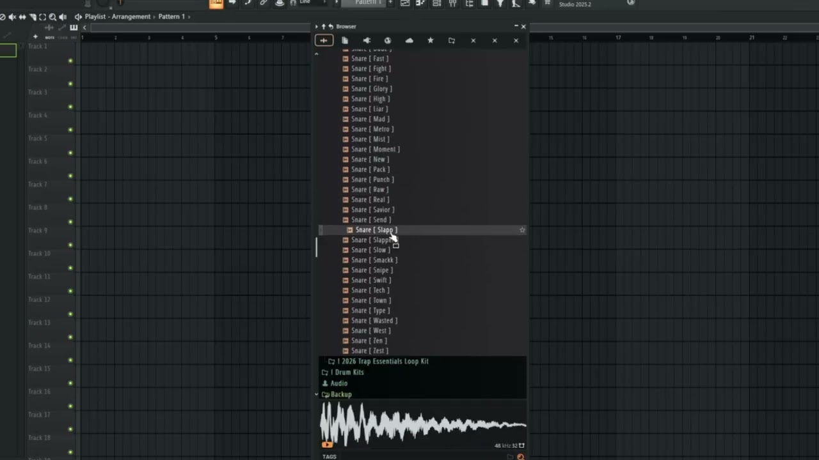This screenshot has width=819, height=460.
Task: Mute Track 5 with its green light
Action: [x=70, y=153]
